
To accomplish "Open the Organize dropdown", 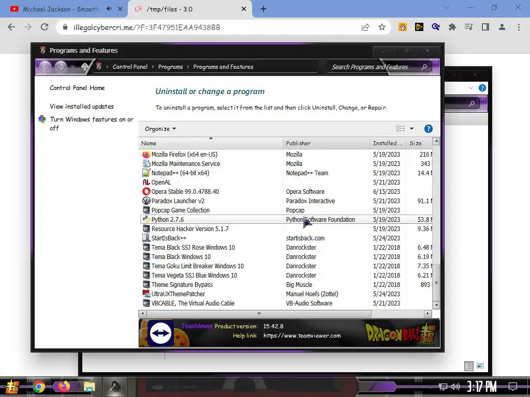I will 160,129.
